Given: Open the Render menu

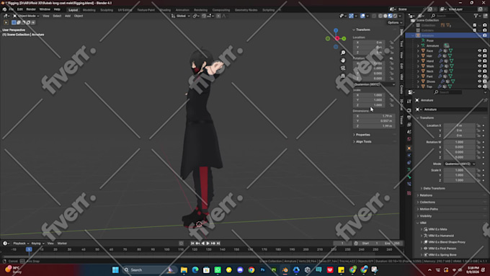Looking at the screenshot, I should coord(31,9).
